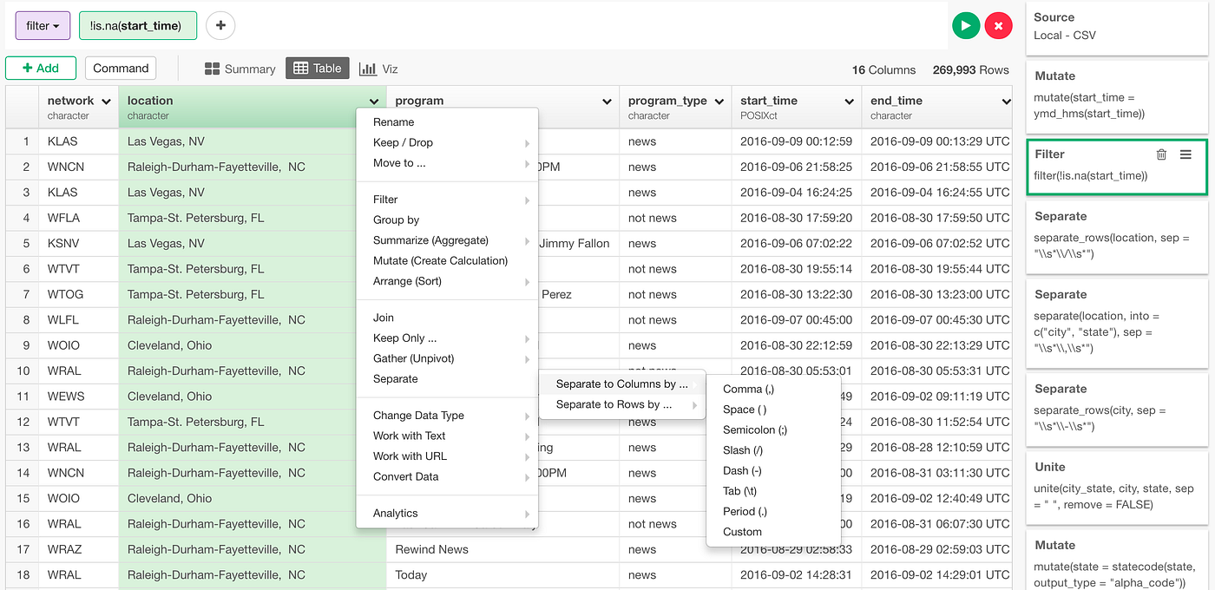The width and height of the screenshot is (1215, 590).
Task: Click the plus circle to add condition
Action: tap(220, 26)
